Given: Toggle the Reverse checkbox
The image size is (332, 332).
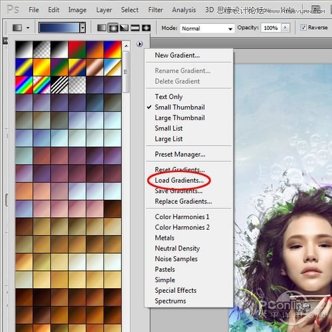Looking at the screenshot, I should (303, 27).
